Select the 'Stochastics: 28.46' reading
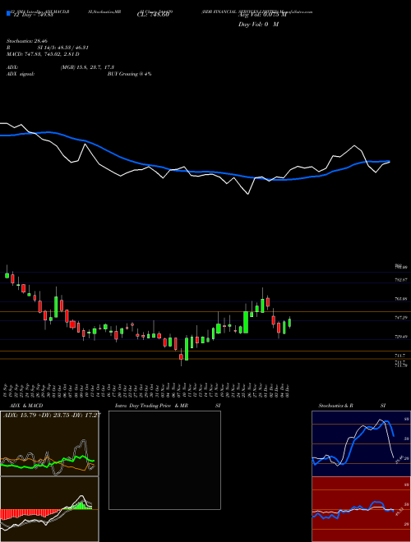Viewport: 411px width, 542px height. click(x=26, y=41)
